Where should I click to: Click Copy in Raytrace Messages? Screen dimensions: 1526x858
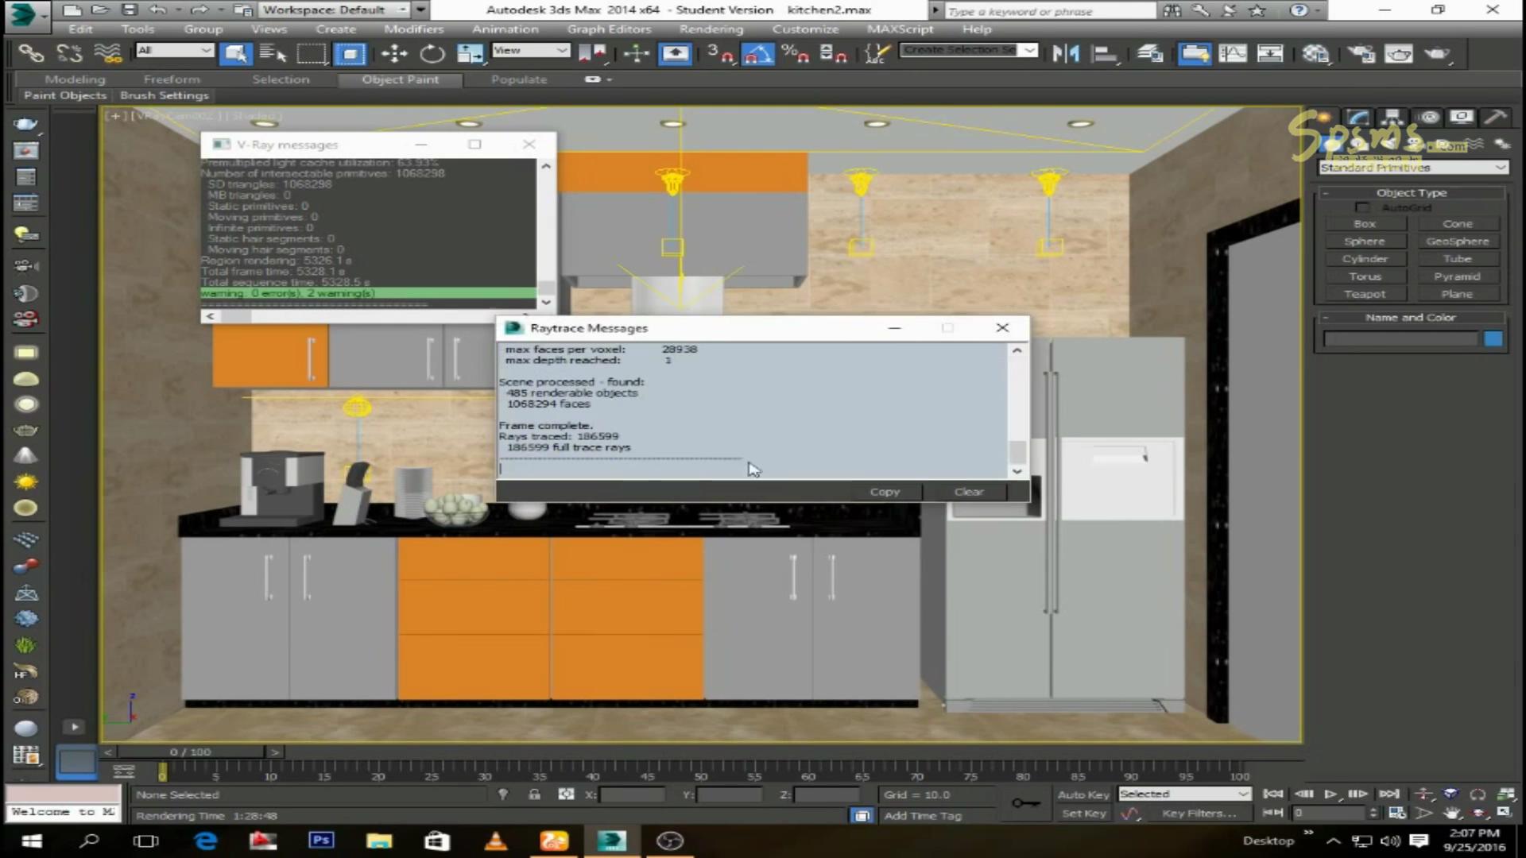(884, 492)
